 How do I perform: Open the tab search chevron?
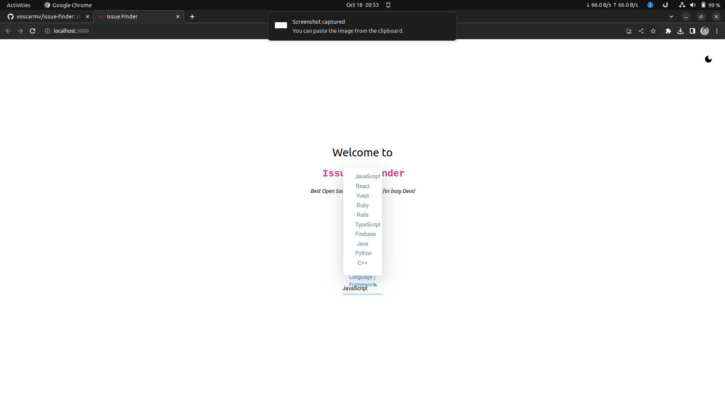[671, 17]
